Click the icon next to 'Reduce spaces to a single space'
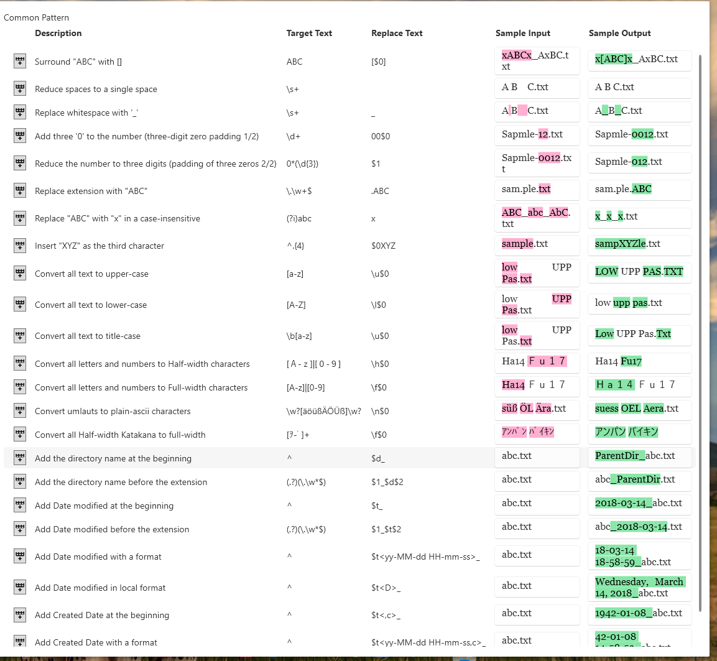717x661 pixels. (x=20, y=89)
